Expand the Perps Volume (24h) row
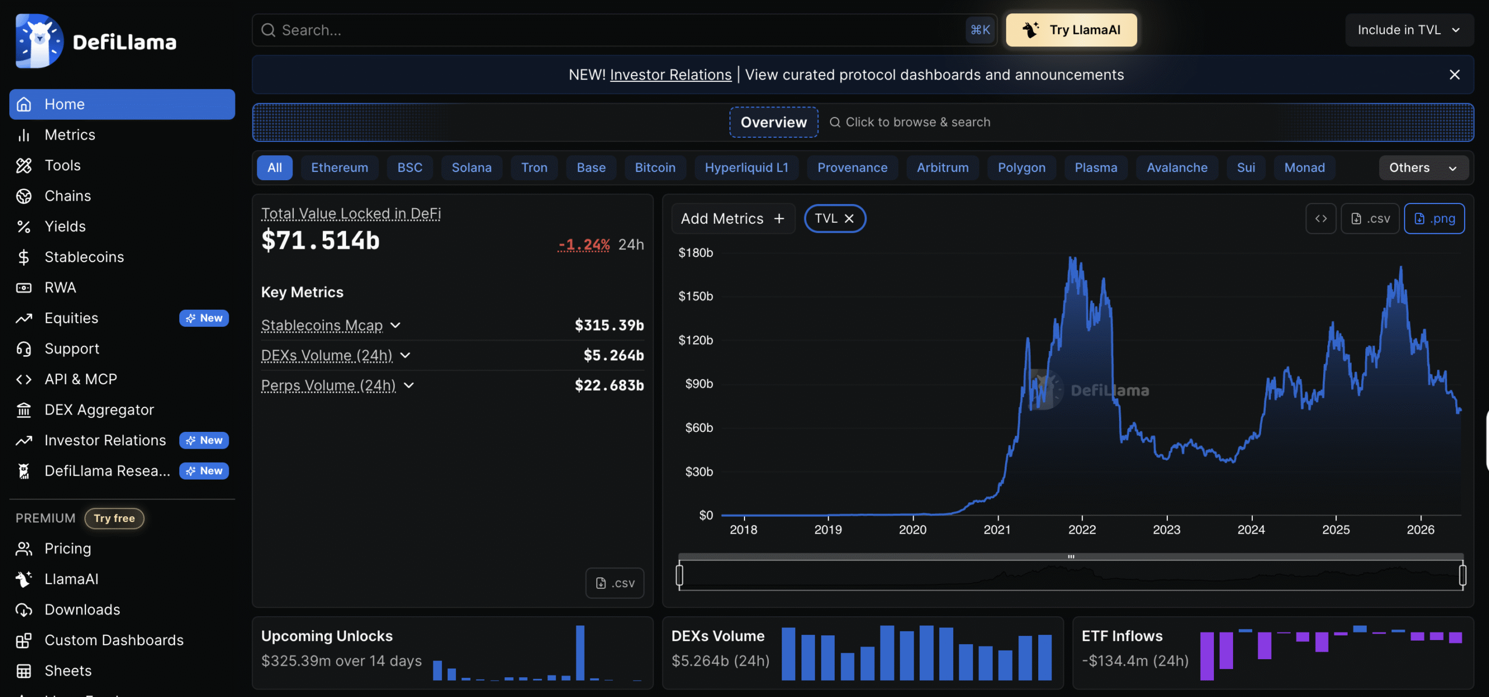This screenshot has width=1489, height=697. pyautogui.click(x=409, y=386)
